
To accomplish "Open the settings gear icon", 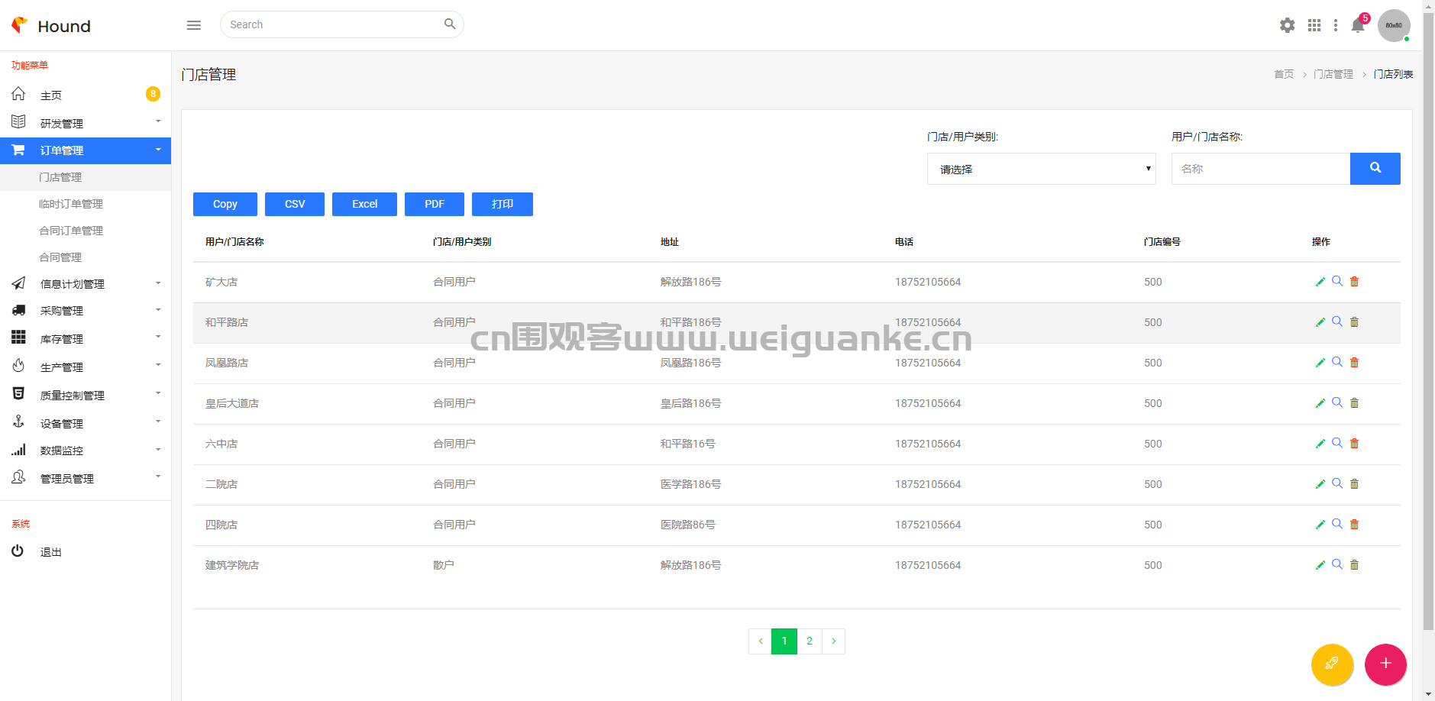I will [x=1288, y=25].
